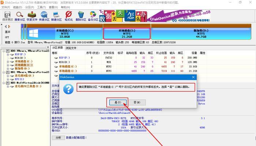The image size is (256, 146).
Task: Click the Windows logo on the C: partition bar
Action: click(x=34, y=34)
